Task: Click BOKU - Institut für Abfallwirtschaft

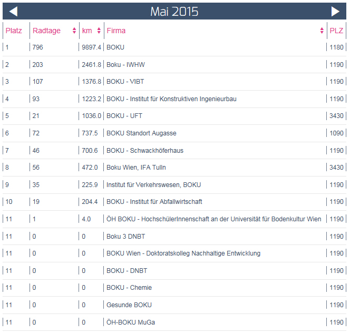Action: coord(154,202)
